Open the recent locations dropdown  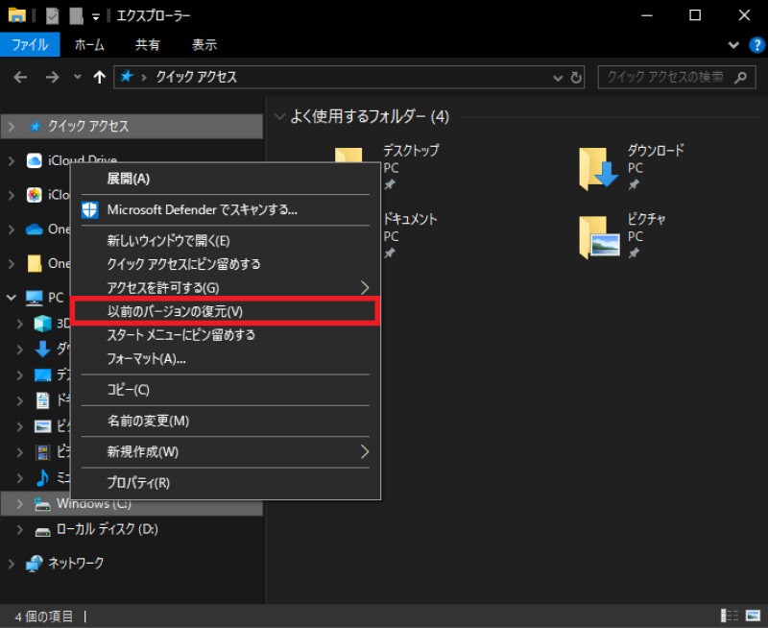[78, 77]
